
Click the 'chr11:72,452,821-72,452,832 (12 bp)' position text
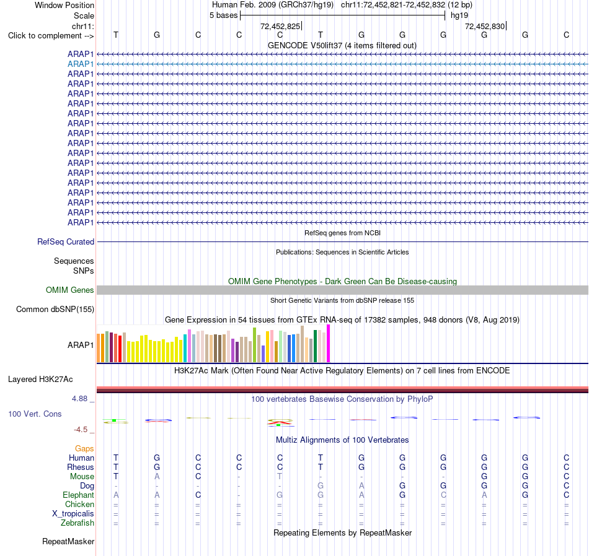tap(407, 5)
